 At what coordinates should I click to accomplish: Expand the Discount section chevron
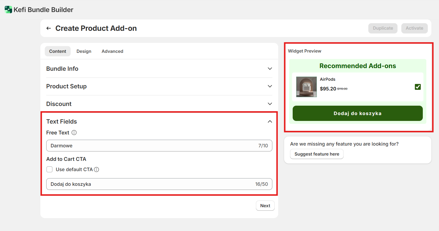click(x=270, y=104)
